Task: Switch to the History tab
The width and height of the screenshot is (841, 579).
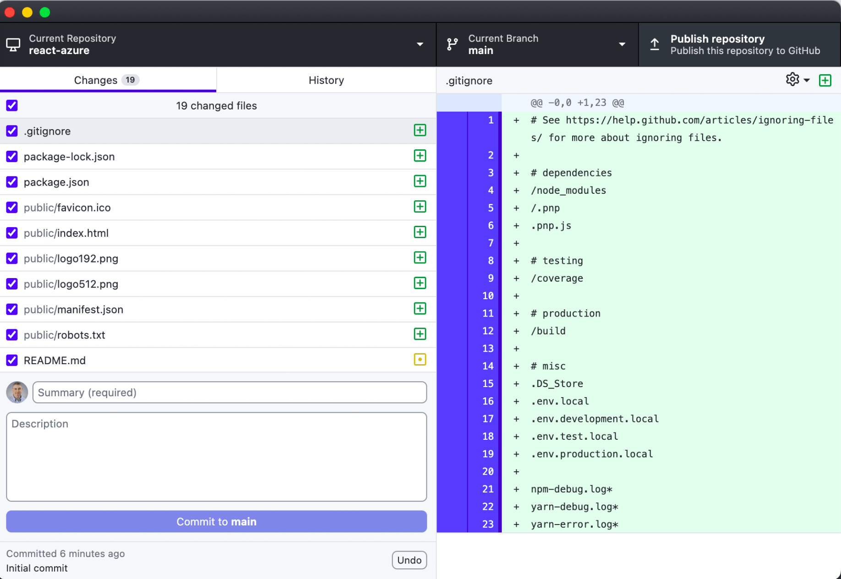Action: point(326,80)
